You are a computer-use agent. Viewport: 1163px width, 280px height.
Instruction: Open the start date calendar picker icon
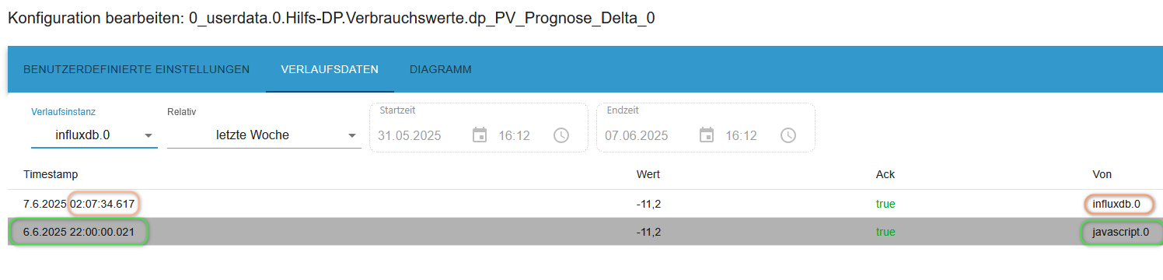coord(480,135)
